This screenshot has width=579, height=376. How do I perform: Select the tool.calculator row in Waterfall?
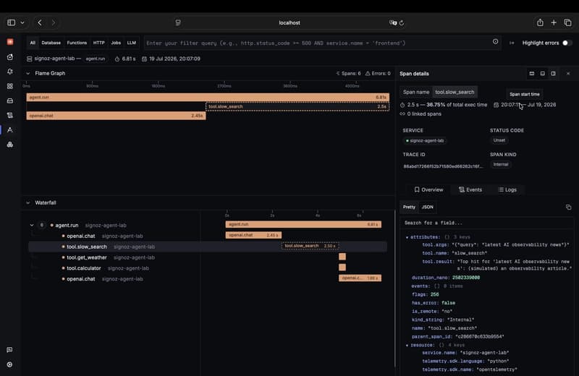(208, 268)
